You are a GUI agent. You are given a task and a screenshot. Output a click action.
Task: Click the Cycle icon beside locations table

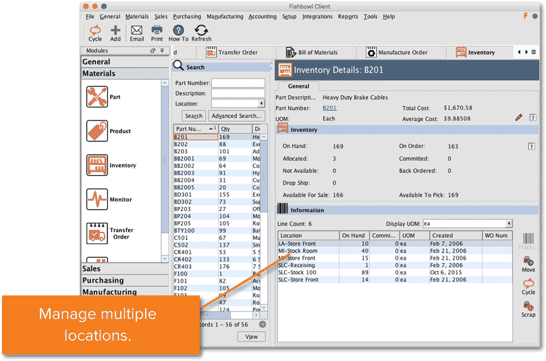tap(528, 287)
